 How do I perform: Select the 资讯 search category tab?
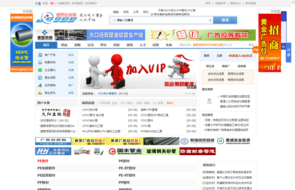pos(146,12)
